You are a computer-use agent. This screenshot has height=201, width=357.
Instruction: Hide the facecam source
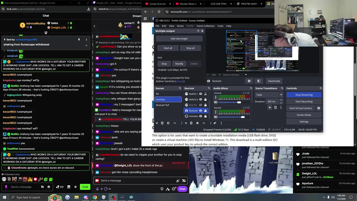(200, 111)
